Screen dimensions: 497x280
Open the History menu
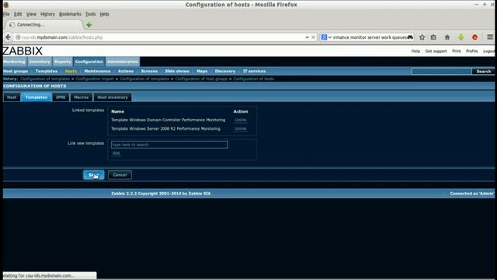(47, 14)
